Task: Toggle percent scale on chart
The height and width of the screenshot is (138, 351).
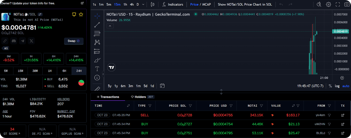Action: click(x=330, y=86)
